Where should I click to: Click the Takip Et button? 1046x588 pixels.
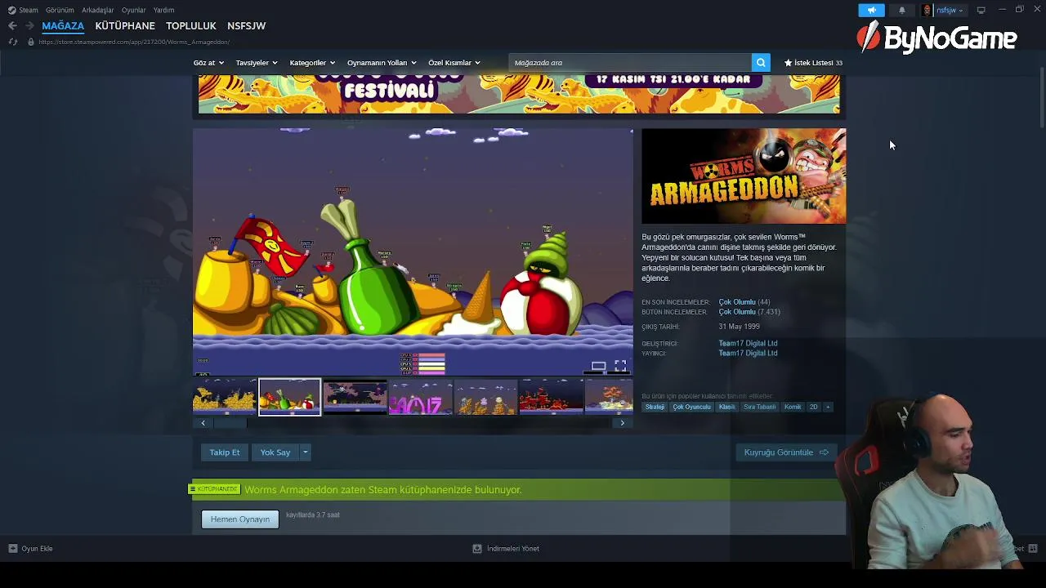[225, 452]
